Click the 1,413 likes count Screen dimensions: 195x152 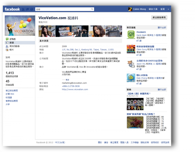(x=10, y=73)
